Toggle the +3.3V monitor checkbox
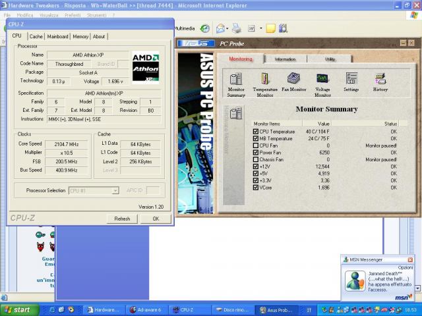422x316 pixels. pyautogui.click(x=256, y=180)
